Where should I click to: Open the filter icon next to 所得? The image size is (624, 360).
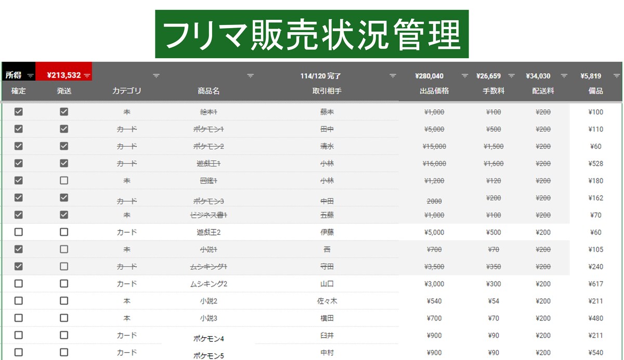click(x=30, y=76)
